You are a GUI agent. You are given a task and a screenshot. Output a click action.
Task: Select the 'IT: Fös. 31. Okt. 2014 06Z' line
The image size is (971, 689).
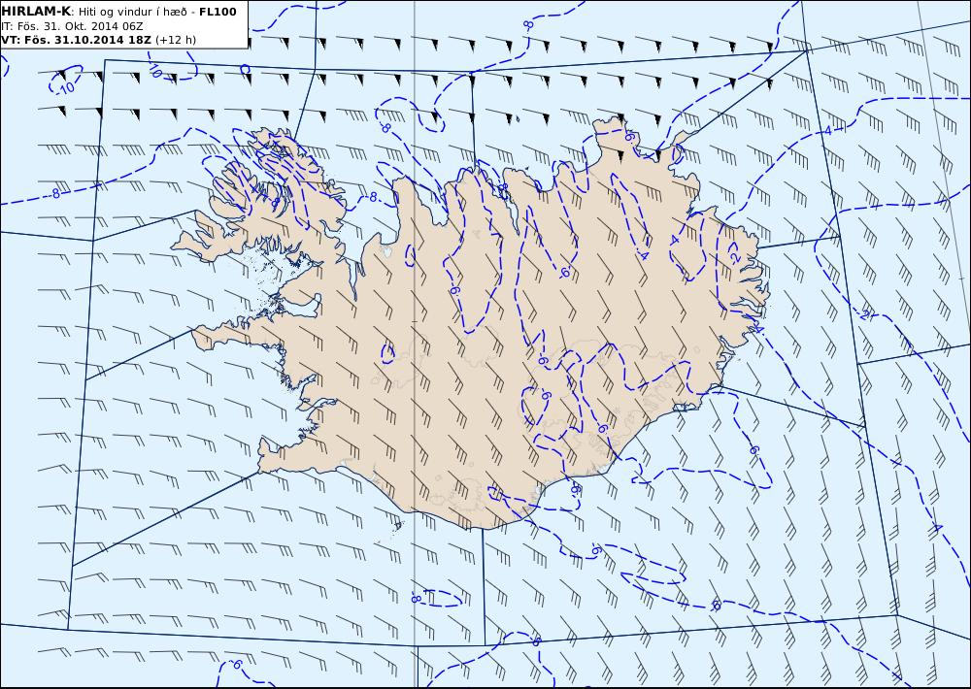(x=73, y=26)
